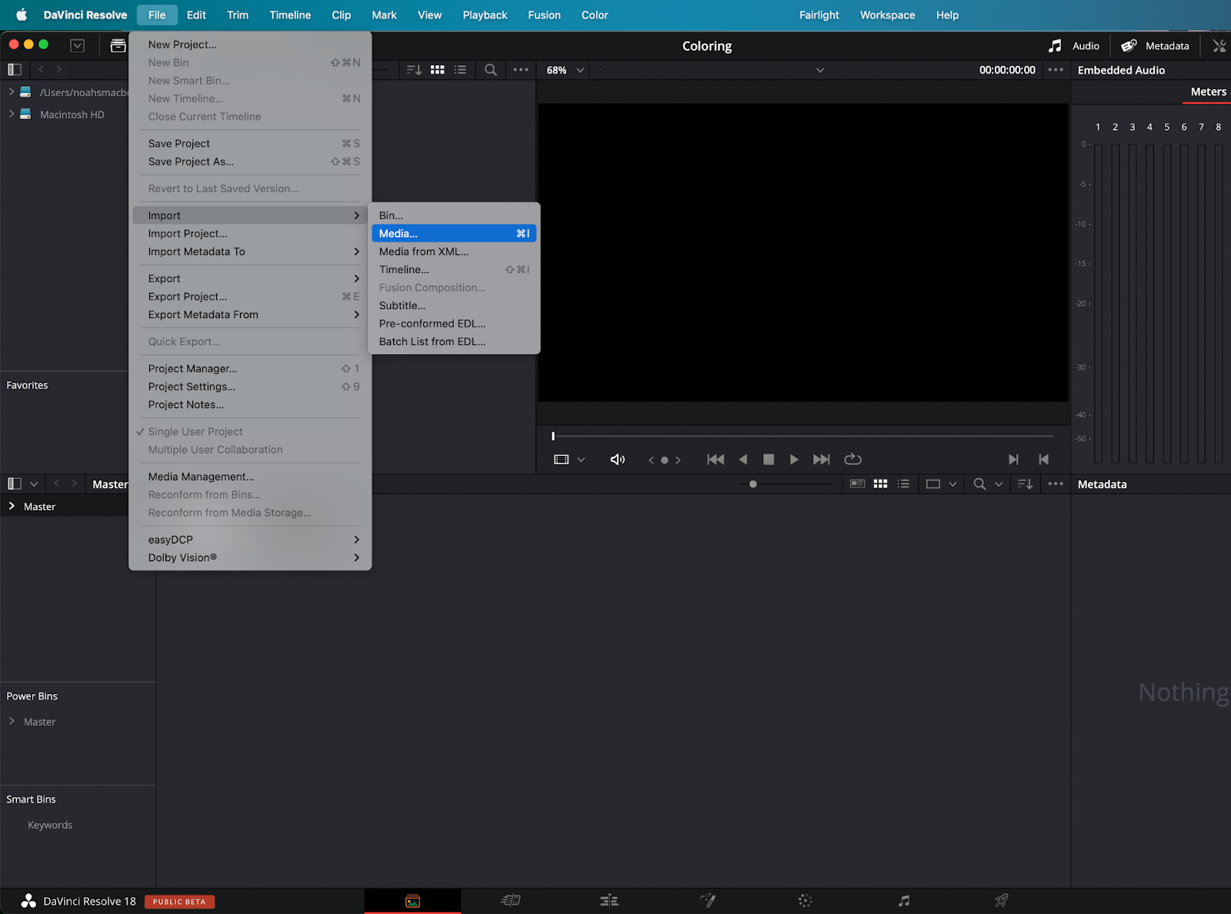1231x914 pixels.
Task: Click New Project in File menu
Action: [x=250, y=45]
